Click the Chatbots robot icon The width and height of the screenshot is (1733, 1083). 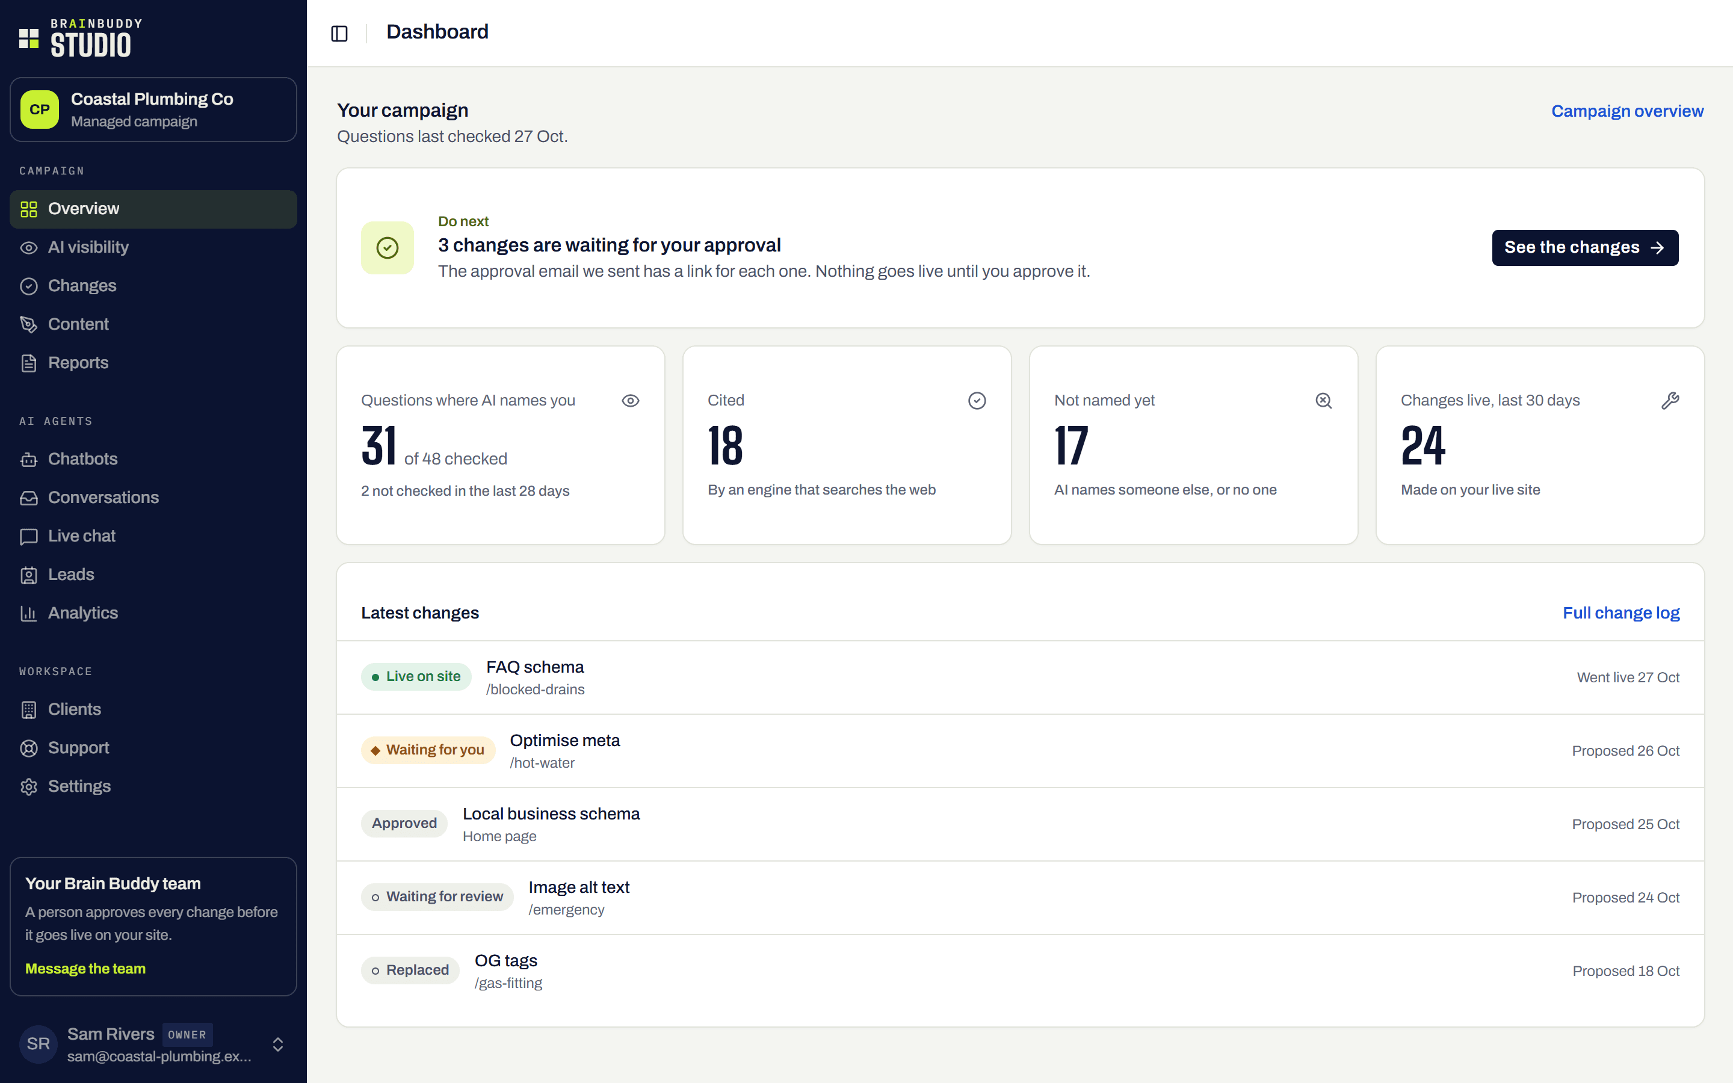(x=29, y=459)
